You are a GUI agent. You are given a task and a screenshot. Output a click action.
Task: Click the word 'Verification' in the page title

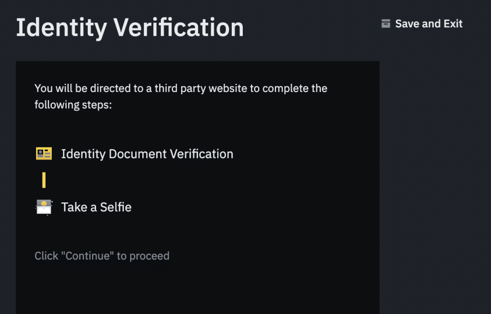[x=178, y=28]
